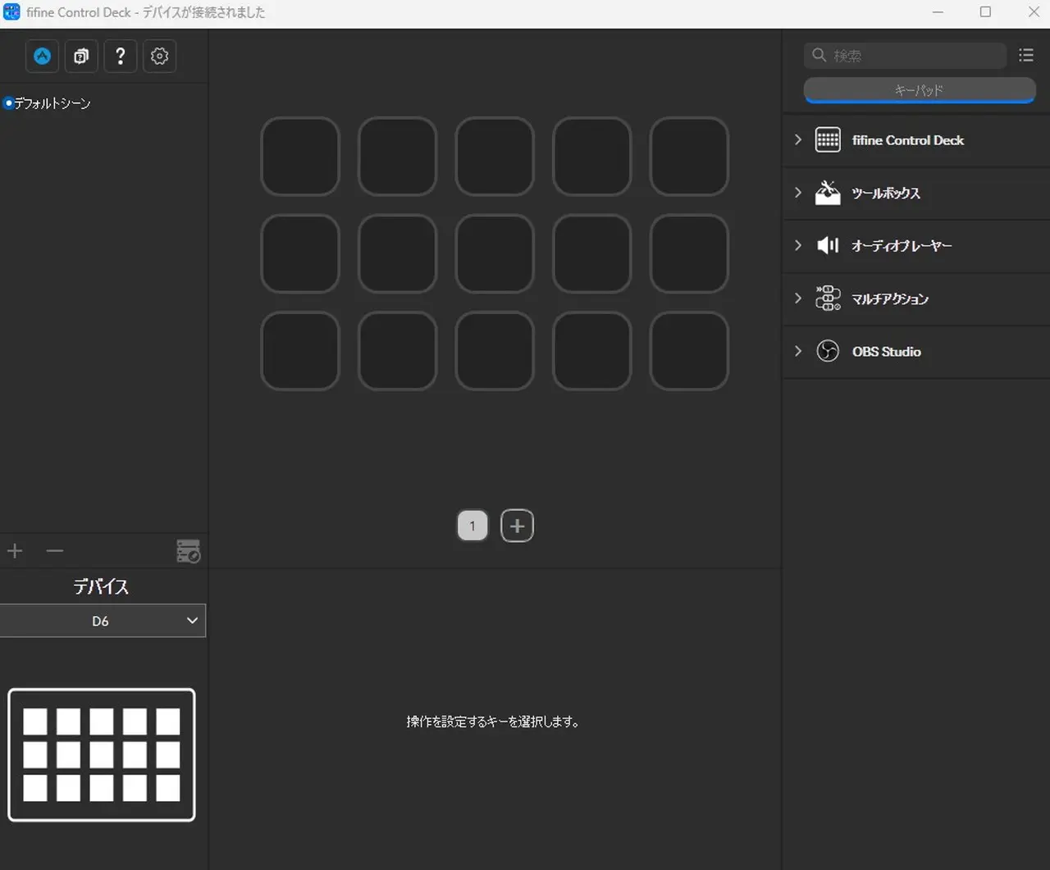Expand the fifine Control Deck category

coord(798,140)
